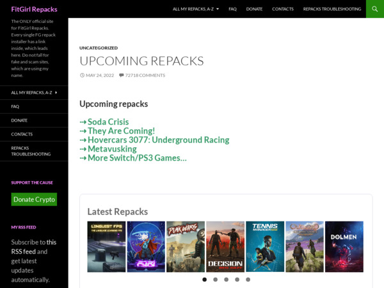Select the fourth carousel page dot
The width and height of the screenshot is (384, 288).
click(x=237, y=280)
